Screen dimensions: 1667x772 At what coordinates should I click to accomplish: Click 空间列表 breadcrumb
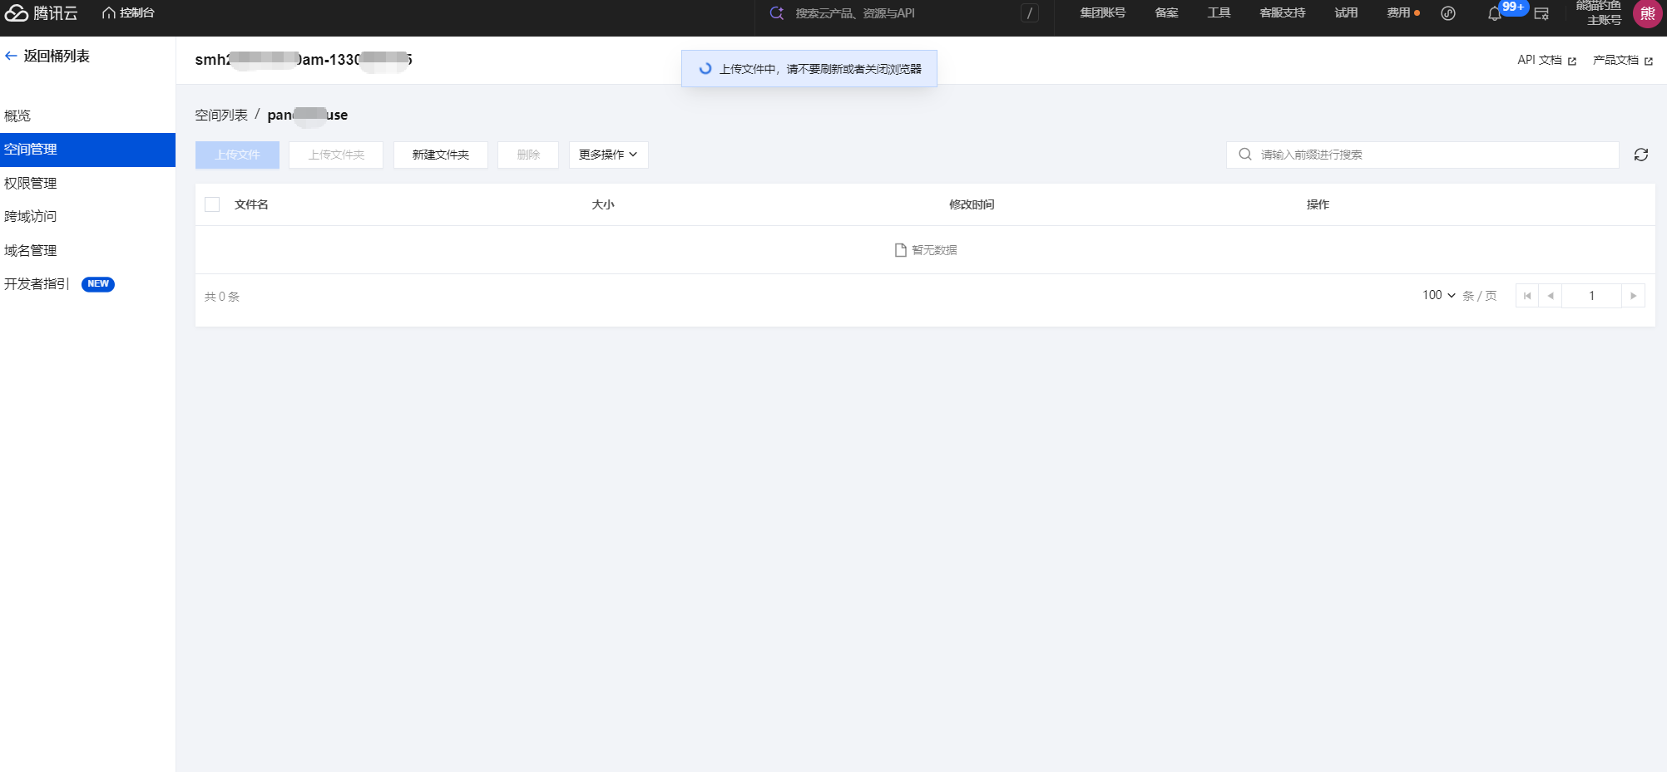coord(221,116)
